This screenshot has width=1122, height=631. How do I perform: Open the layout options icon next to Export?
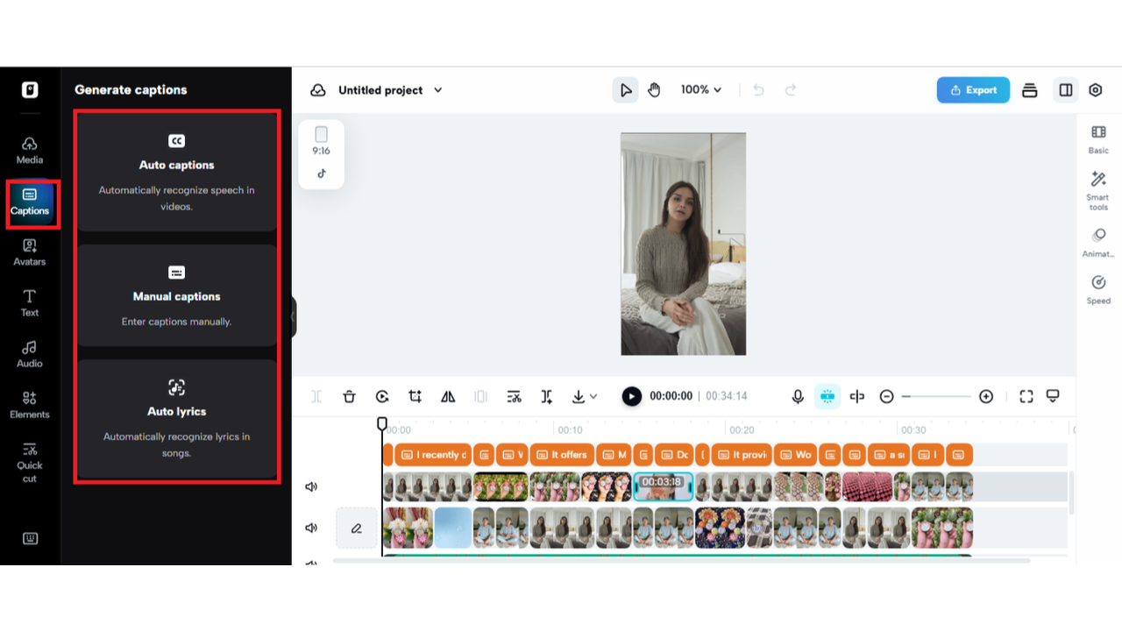[1030, 90]
